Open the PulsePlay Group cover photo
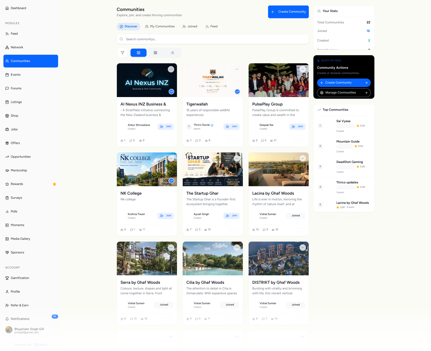 coord(279,80)
